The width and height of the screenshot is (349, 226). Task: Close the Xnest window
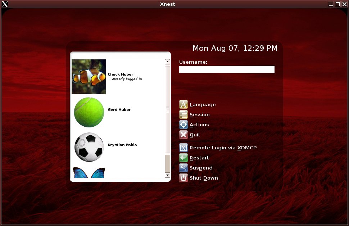click(344, 4)
